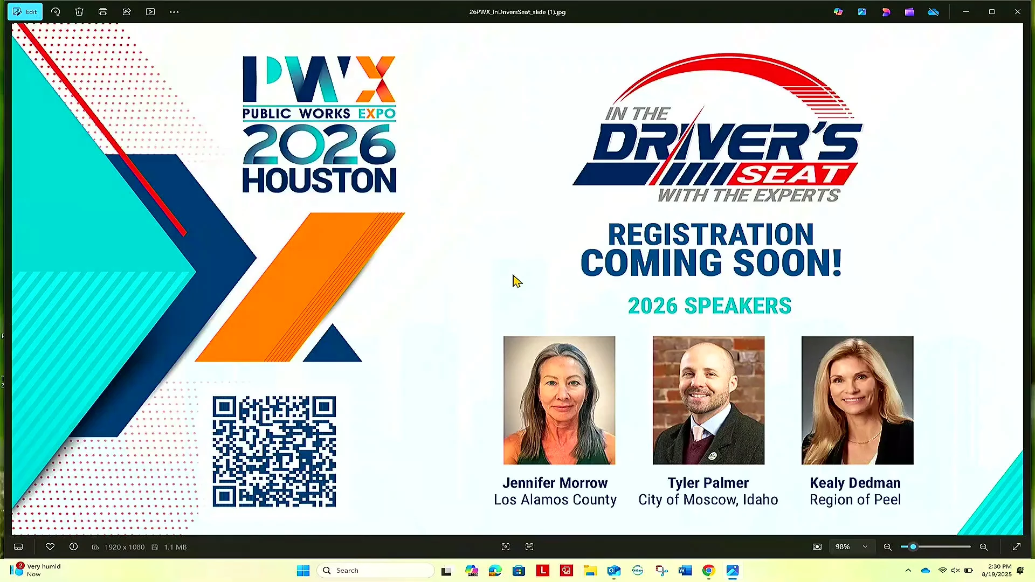Rotate the image
1035x582 pixels.
(56, 12)
